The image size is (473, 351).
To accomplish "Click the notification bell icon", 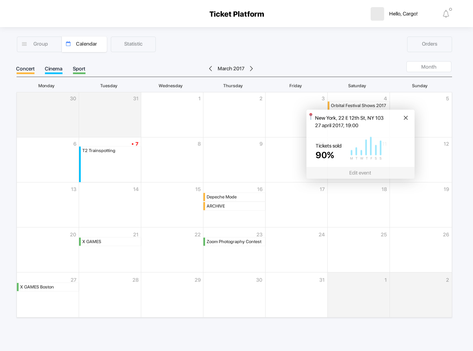I will (446, 14).
